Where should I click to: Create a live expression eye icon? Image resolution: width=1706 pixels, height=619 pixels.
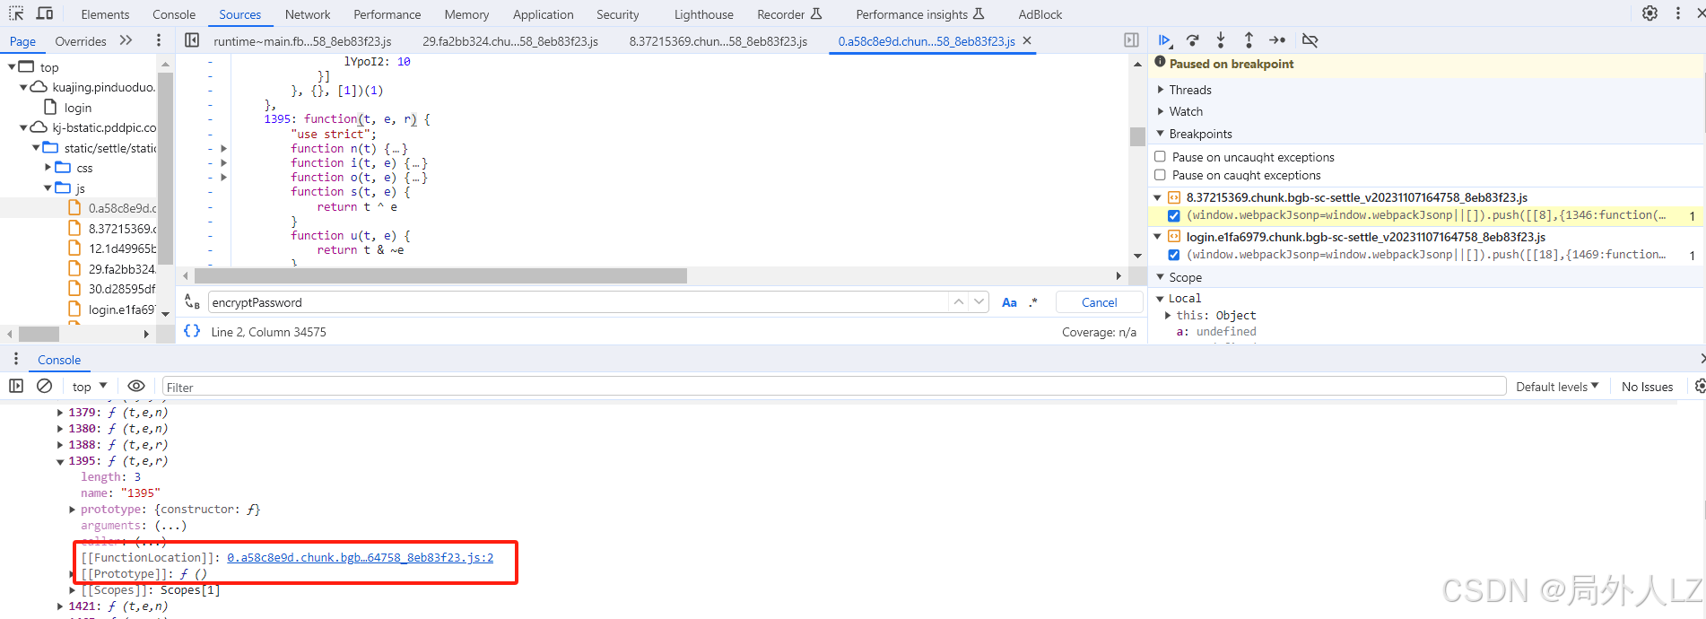136,386
